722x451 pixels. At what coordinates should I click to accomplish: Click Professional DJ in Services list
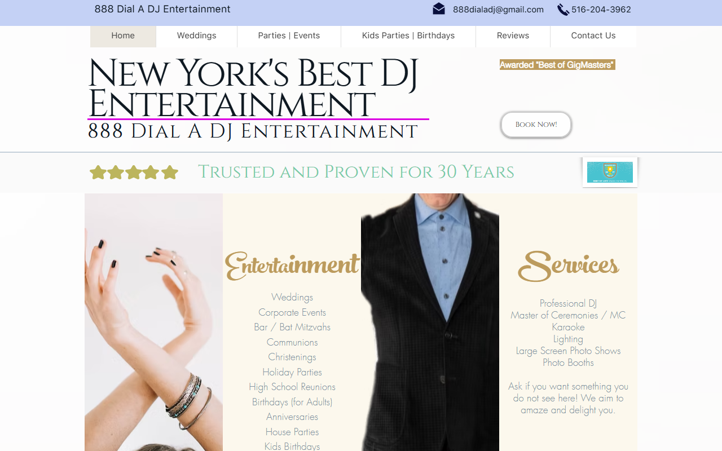click(x=568, y=303)
